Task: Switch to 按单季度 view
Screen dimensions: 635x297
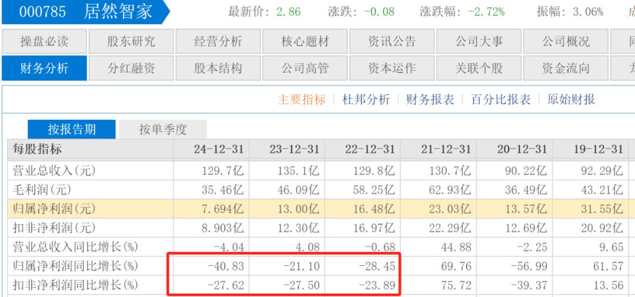Action: coord(163,129)
